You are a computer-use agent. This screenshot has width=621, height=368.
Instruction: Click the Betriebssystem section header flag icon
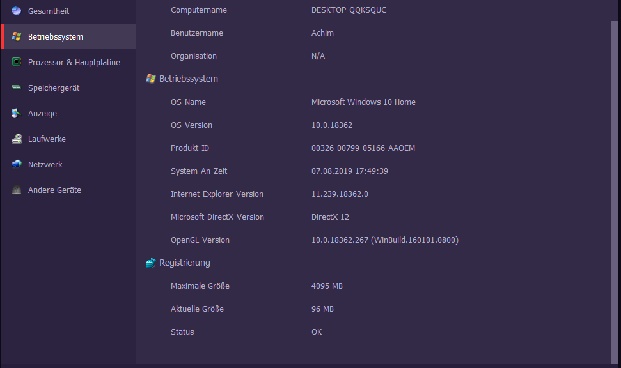pos(151,79)
